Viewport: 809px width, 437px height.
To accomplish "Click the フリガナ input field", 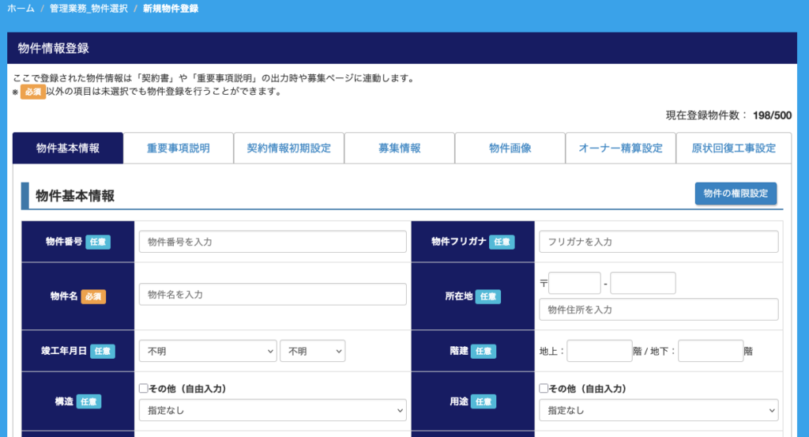I will click(658, 242).
